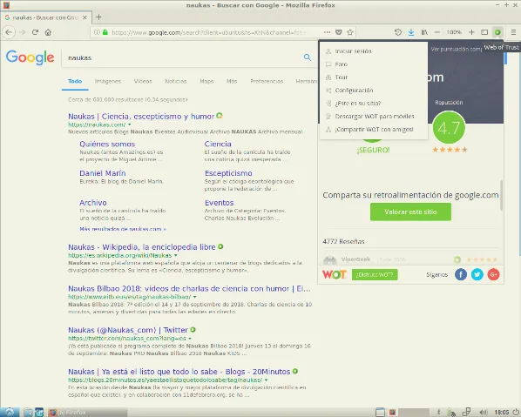
Task: Bookmark this page with the star icon
Action: point(350,32)
